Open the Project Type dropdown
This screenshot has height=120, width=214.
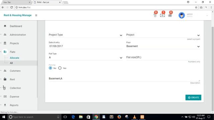[86, 35]
